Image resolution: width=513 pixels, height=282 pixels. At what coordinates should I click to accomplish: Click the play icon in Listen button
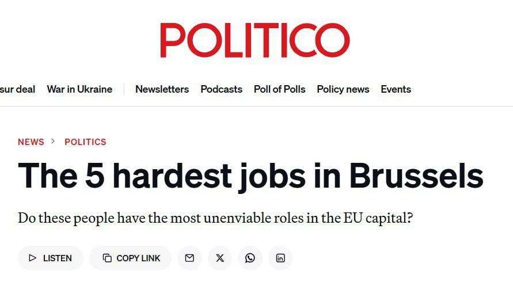[33, 258]
